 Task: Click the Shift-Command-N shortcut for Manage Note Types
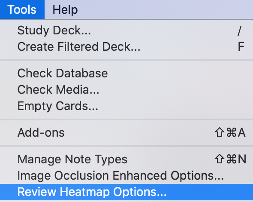230,159
